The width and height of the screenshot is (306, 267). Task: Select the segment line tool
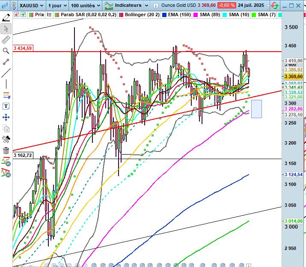[x=6, y=62]
